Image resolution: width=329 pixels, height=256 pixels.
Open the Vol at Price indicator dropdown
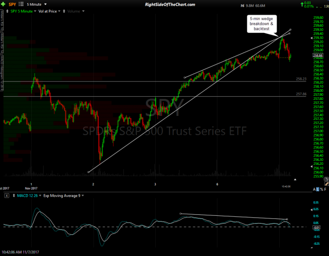59,11
